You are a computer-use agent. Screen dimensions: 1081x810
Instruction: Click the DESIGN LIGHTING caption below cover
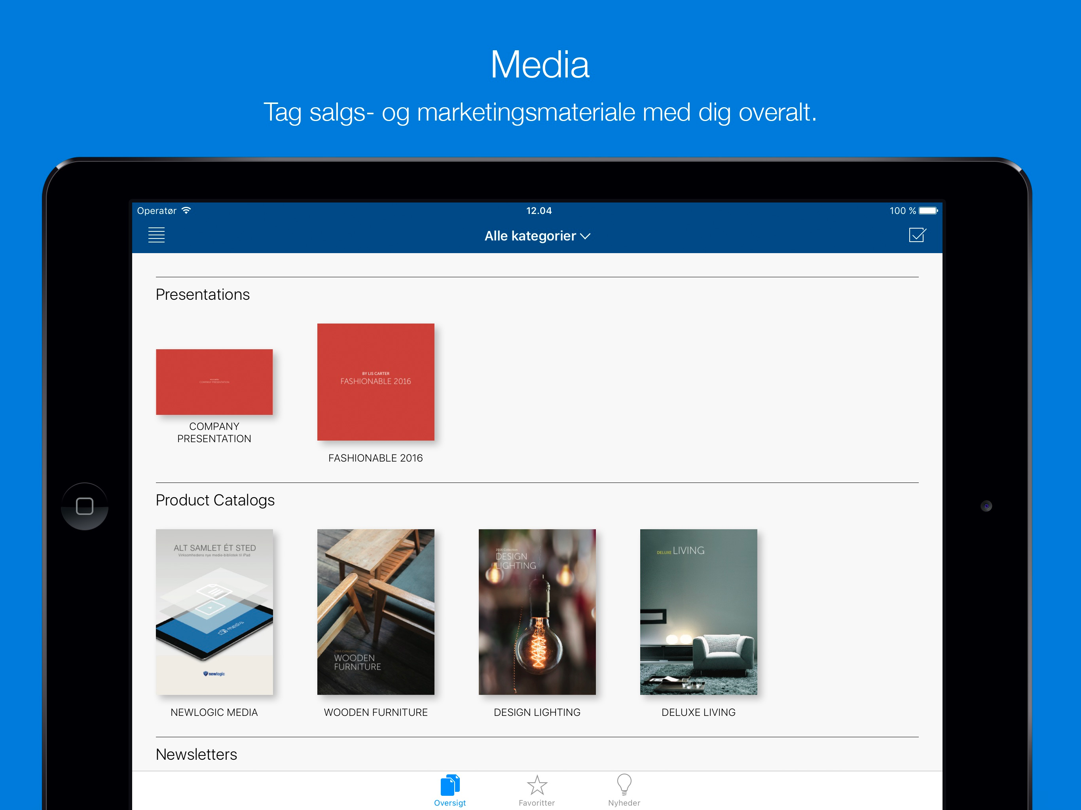pyautogui.click(x=537, y=712)
